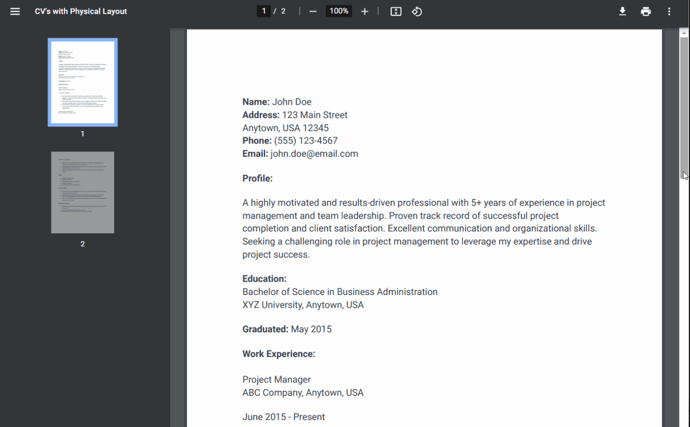Select the highlighted page 1 thumbnail
Image resolution: width=690 pixels, height=427 pixels.
tap(82, 82)
